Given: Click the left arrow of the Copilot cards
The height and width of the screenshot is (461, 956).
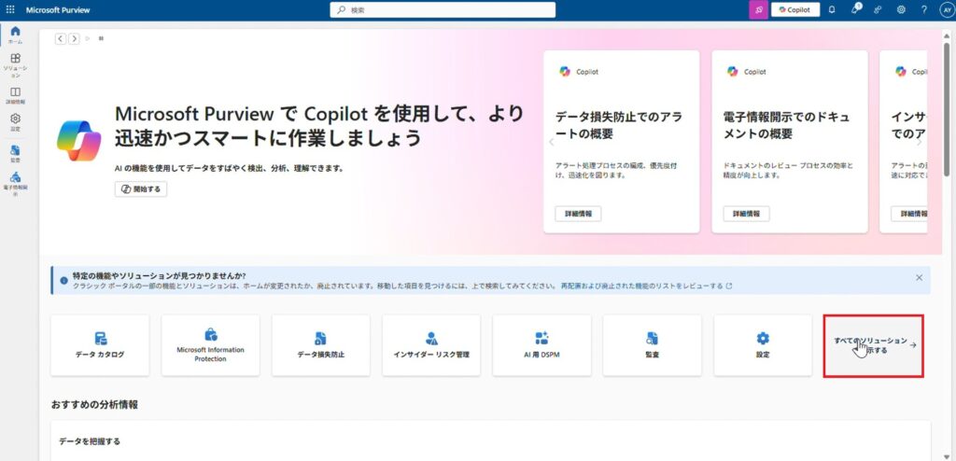Looking at the screenshot, I should click(551, 142).
